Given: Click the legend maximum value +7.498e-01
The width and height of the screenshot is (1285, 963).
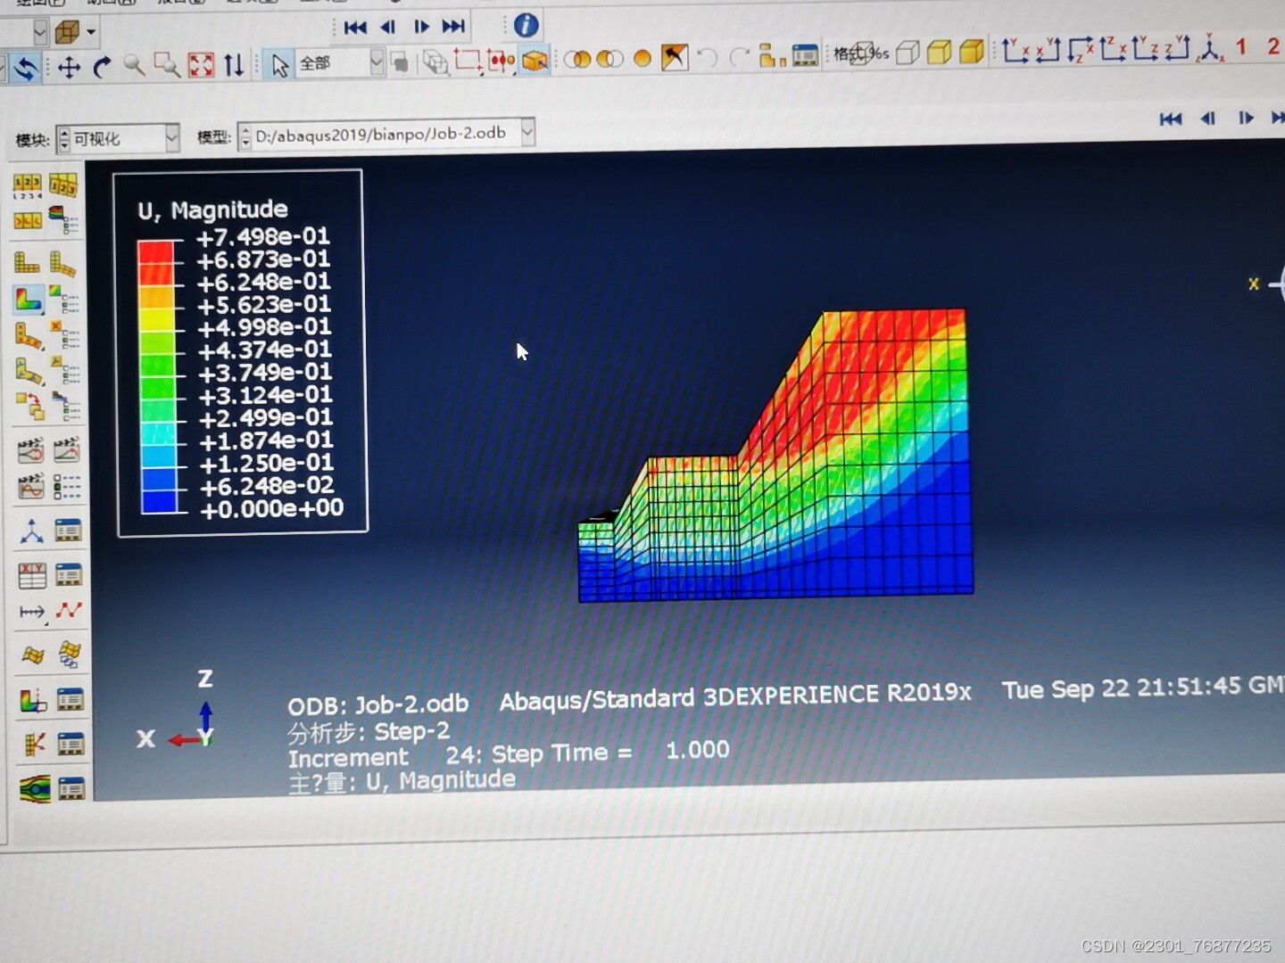Looking at the screenshot, I should 263,236.
